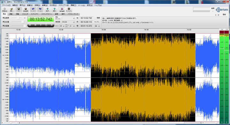This screenshot has width=230, height=125.
Task: Click the spectrum view toolbar icon
Action: [69, 10]
